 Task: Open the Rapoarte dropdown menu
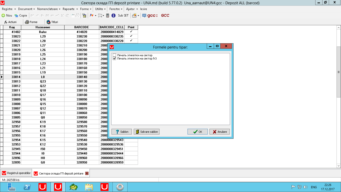pyautogui.click(x=70, y=9)
